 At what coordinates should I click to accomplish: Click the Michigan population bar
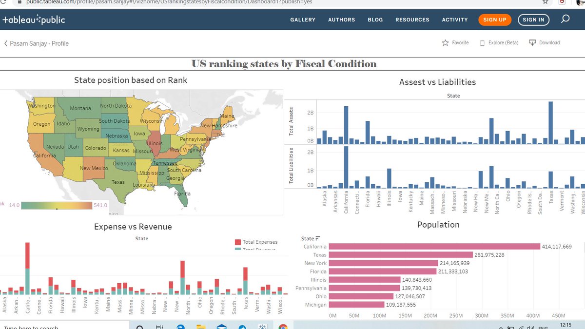(x=357, y=305)
